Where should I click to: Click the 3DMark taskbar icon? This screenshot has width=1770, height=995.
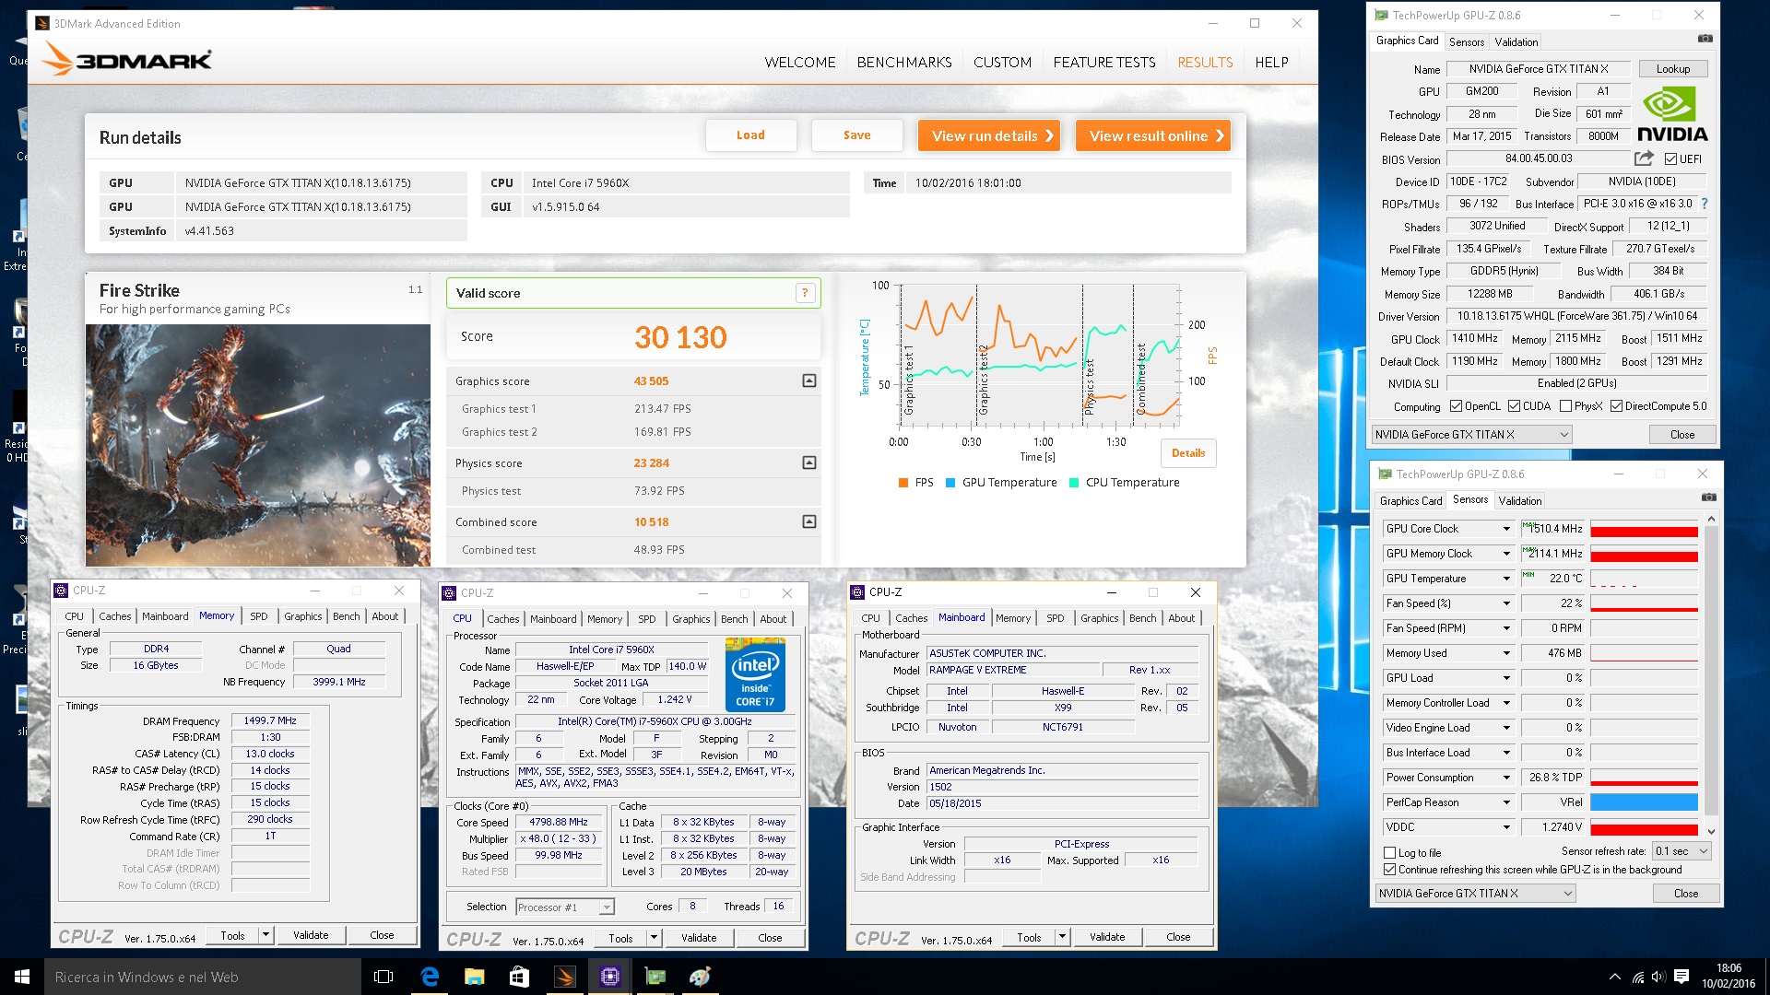pos(564,977)
